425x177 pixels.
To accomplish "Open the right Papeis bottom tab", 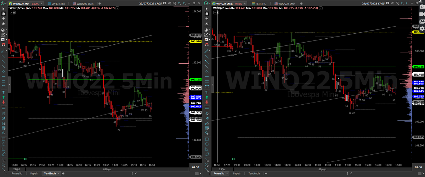I will 237,173.
